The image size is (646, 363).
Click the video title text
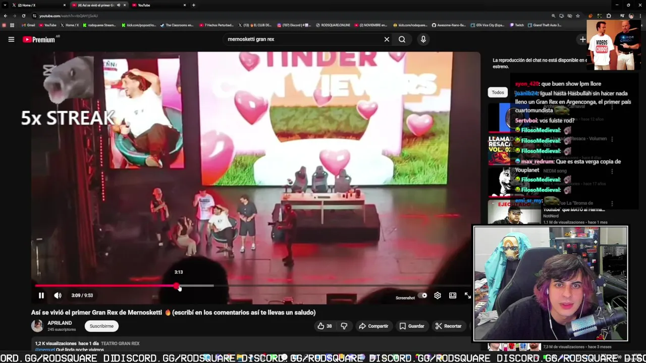point(173,312)
